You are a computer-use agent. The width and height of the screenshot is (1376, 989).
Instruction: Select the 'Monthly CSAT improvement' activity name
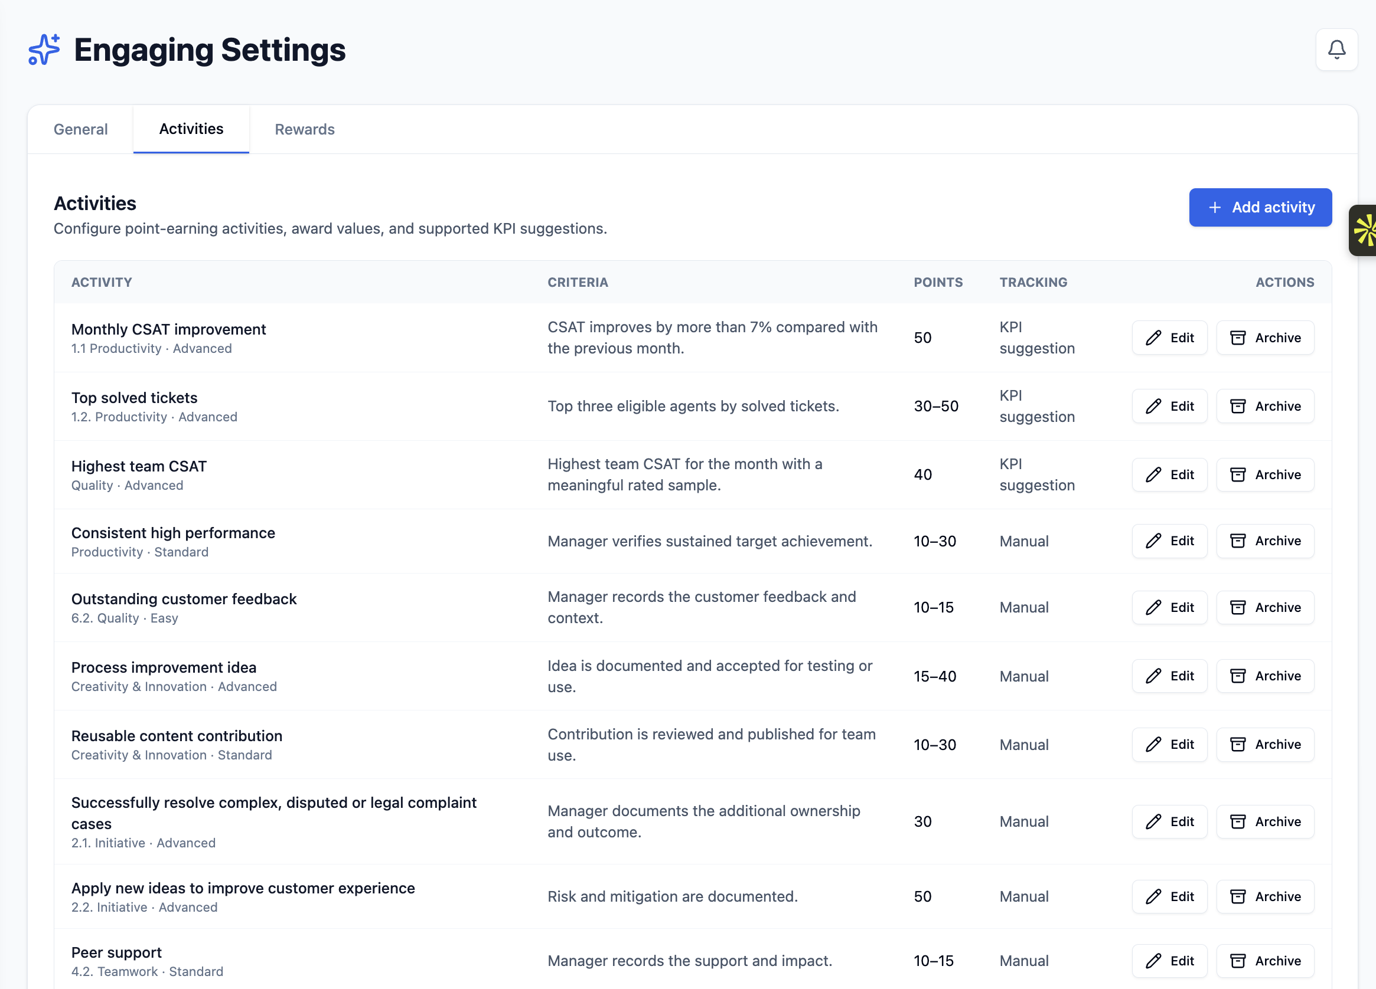(x=169, y=329)
